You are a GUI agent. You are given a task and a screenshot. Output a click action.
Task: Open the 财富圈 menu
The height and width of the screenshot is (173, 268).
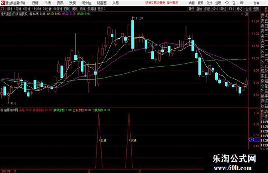coord(102,3)
